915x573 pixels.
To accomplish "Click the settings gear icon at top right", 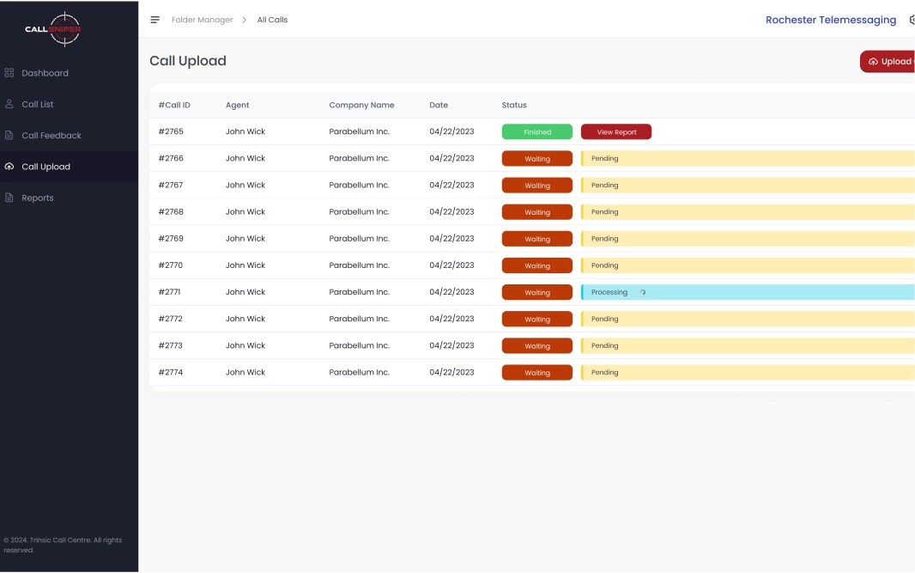I will pyautogui.click(x=911, y=20).
